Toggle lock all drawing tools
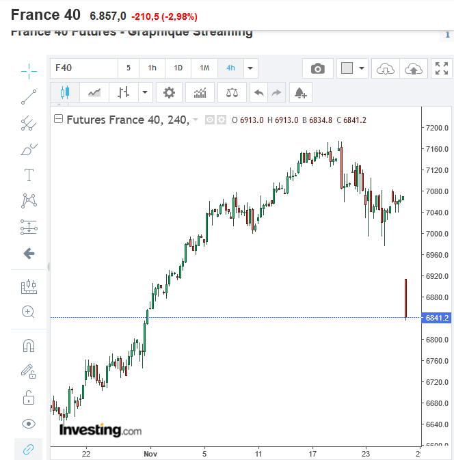This screenshot has height=460, width=454. [29, 397]
